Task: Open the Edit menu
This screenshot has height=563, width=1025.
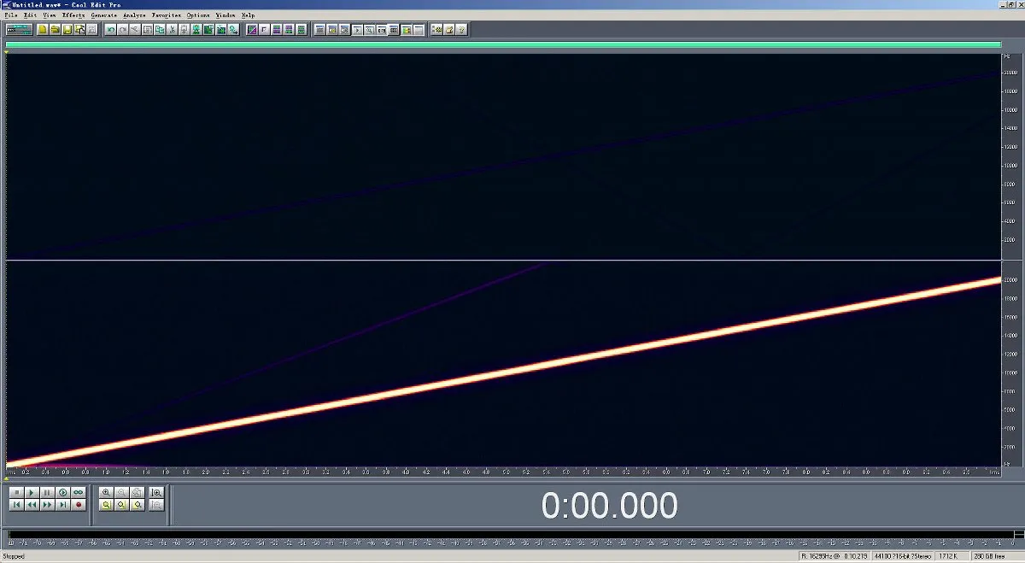Action: coord(30,15)
